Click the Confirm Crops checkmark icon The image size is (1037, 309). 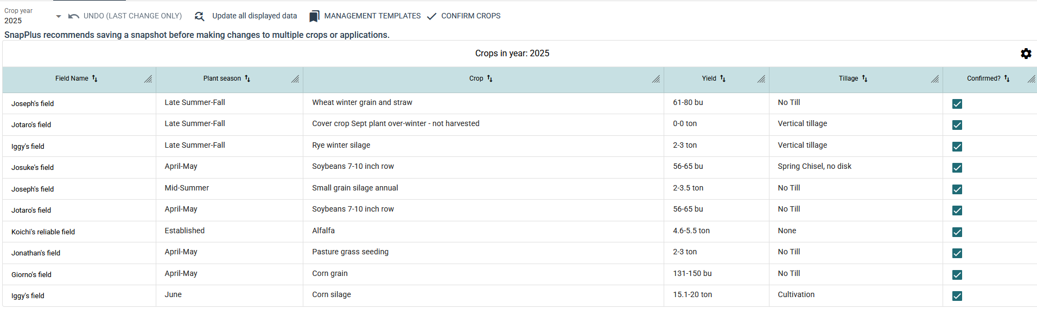[432, 16]
